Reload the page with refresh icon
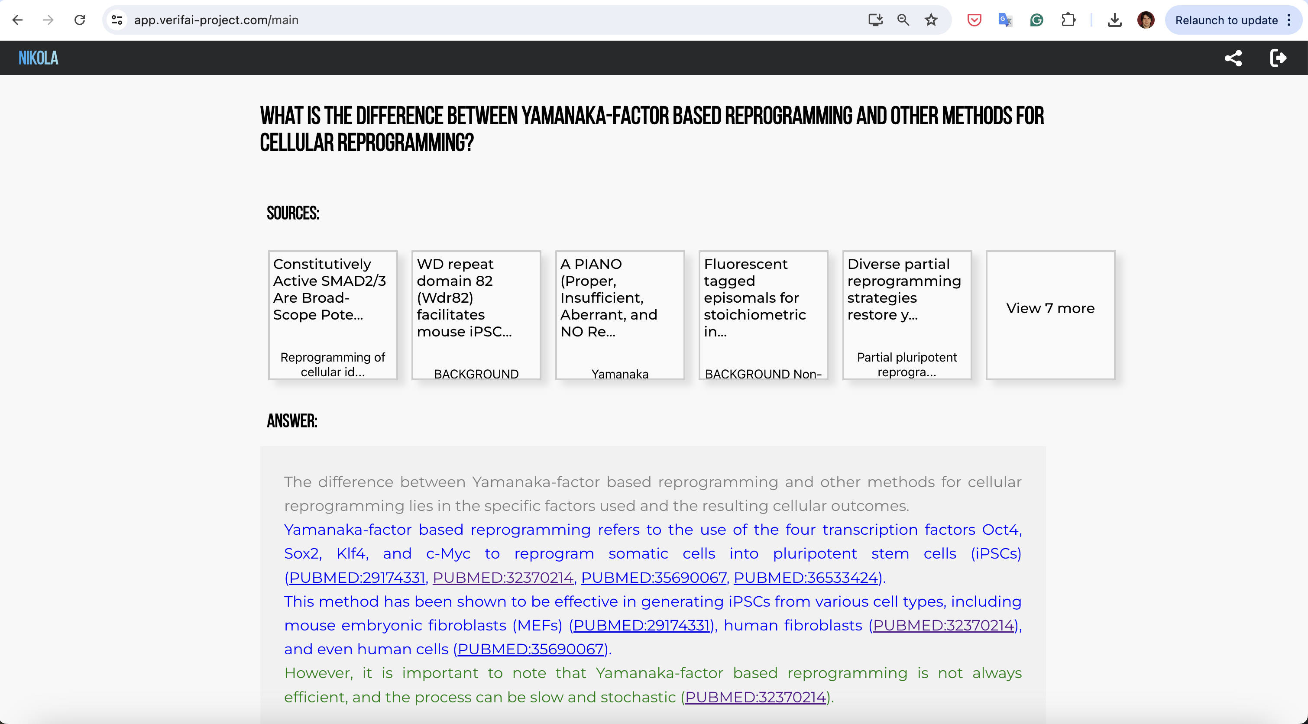Viewport: 1308px width, 724px height. tap(80, 20)
